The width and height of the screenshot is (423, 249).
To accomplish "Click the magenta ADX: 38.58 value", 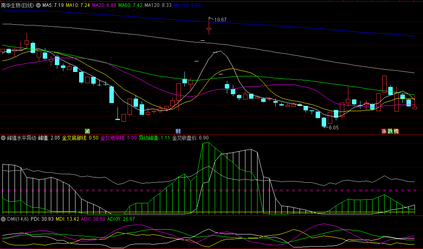I will click(93, 219).
